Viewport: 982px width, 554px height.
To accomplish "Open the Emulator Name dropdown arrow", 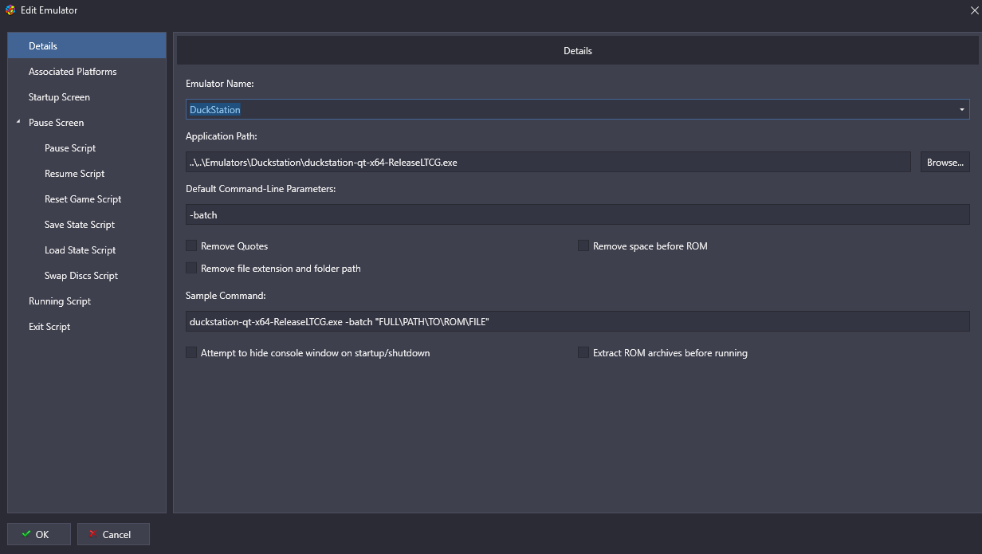I will tap(961, 109).
